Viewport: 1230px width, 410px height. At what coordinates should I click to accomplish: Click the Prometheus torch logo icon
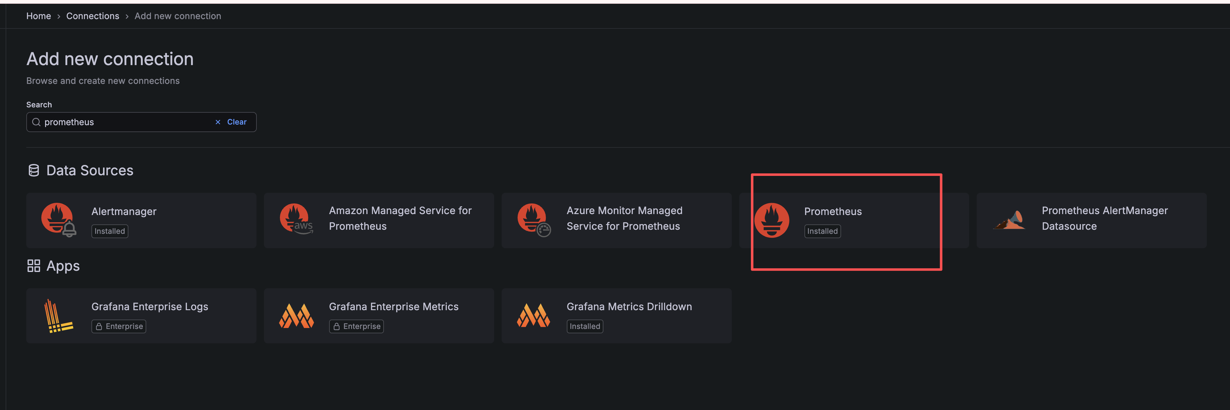click(771, 220)
